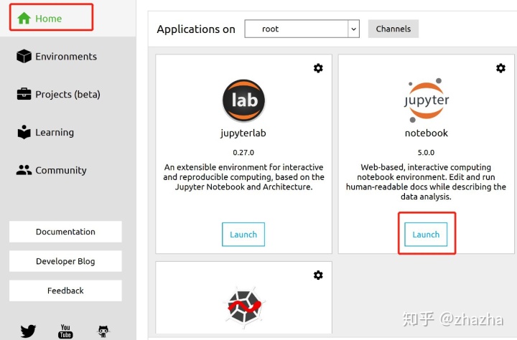
Task: Select the root environment combo box
Action: point(302,29)
